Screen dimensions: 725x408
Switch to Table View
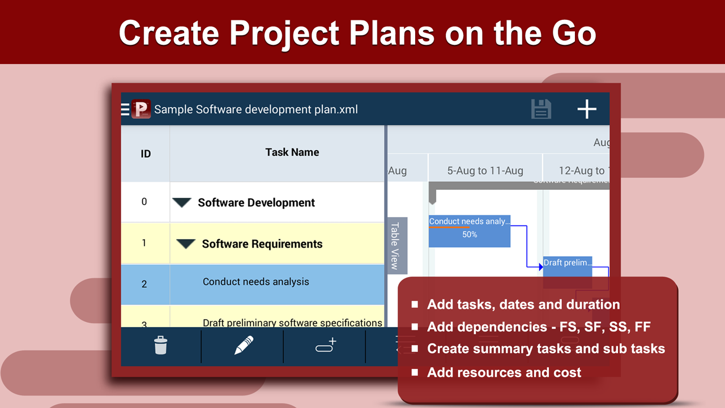click(396, 245)
